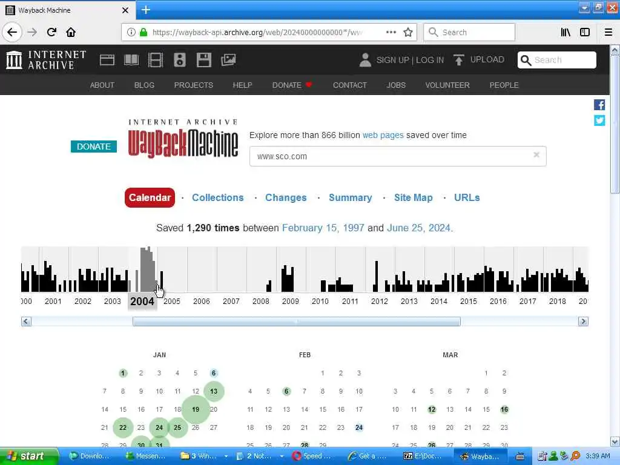This screenshot has height=465, width=620.
Task: Open HELP in the navigation bar
Action: click(242, 85)
